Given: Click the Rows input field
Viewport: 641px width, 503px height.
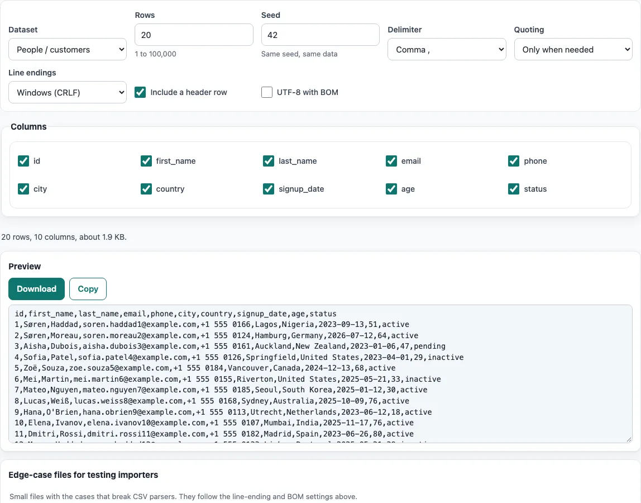Looking at the screenshot, I should [x=194, y=35].
